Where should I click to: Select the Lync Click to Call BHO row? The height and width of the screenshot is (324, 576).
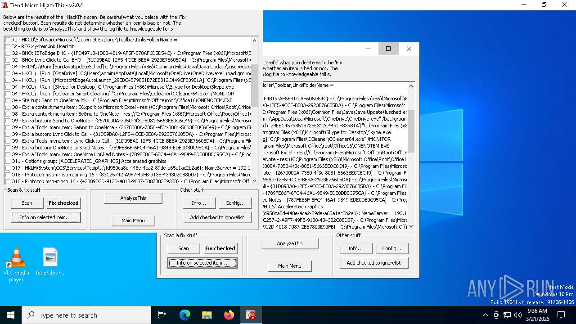(131, 60)
